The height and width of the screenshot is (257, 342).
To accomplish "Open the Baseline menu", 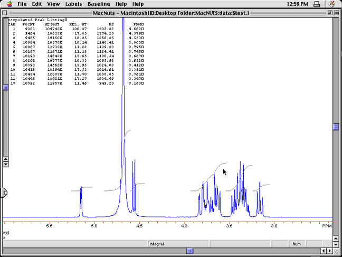I will click(x=99, y=4).
